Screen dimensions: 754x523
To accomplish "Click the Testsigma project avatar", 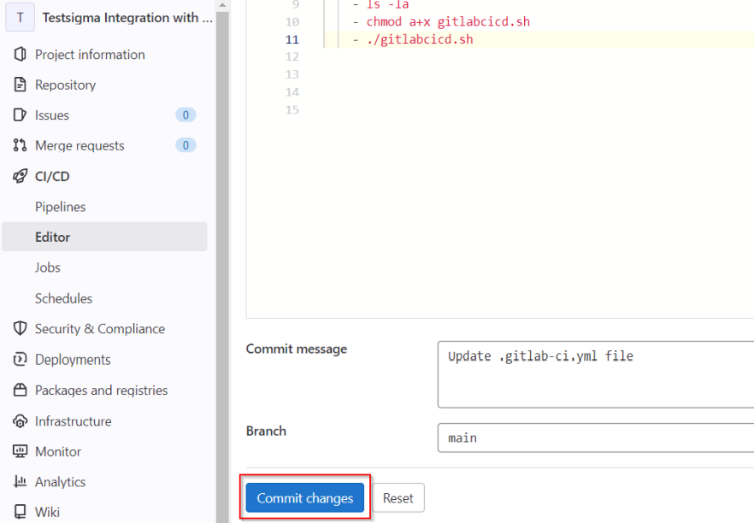I will (x=20, y=17).
